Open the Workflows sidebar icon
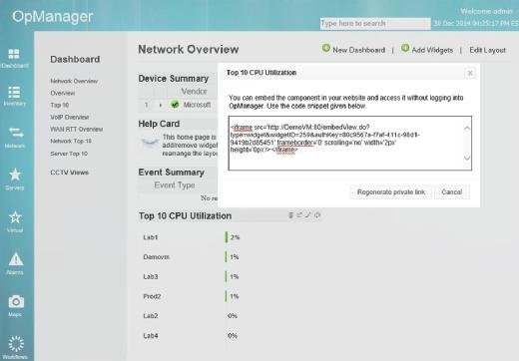The height and width of the screenshot is (361, 519). (x=16, y=344)
